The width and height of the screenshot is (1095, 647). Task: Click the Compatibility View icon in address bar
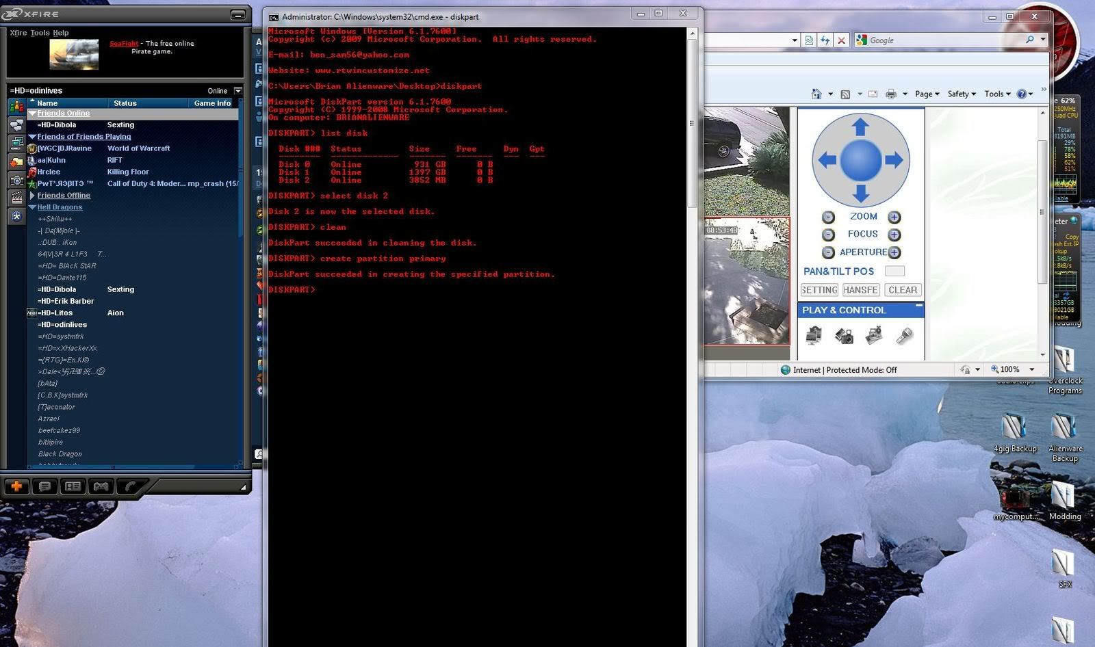809,40
